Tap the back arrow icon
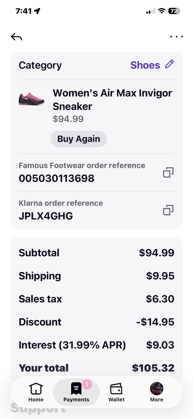Viewport: 193px width, 419px height. tap(16, 37)
